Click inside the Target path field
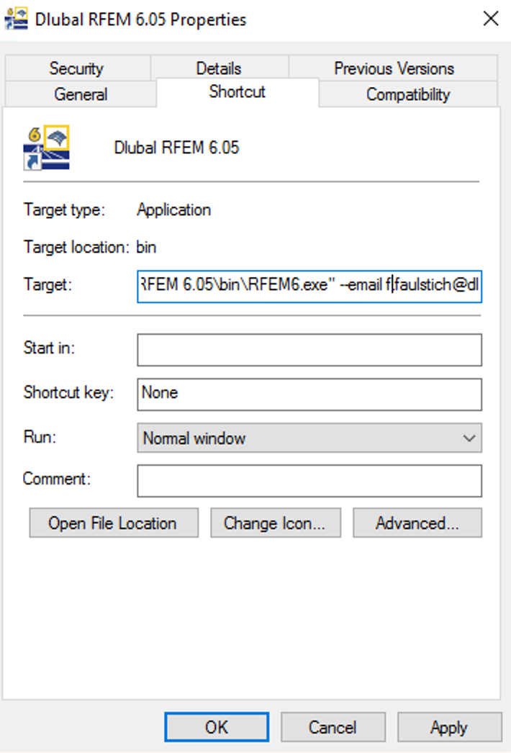This screenshot has width=511, height=753. point(309,286)
